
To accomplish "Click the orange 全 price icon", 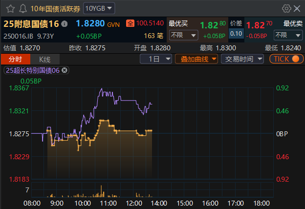I will coord(130,23).
